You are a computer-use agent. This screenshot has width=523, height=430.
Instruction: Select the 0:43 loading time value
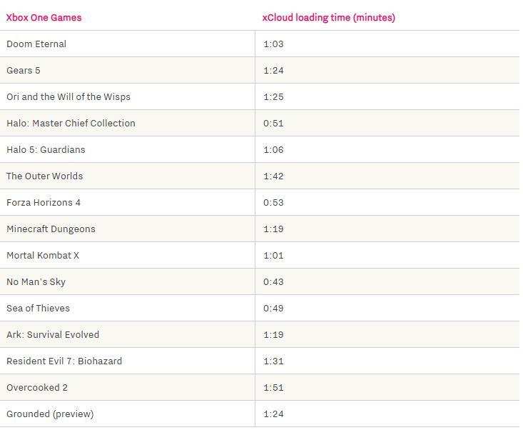273,281
